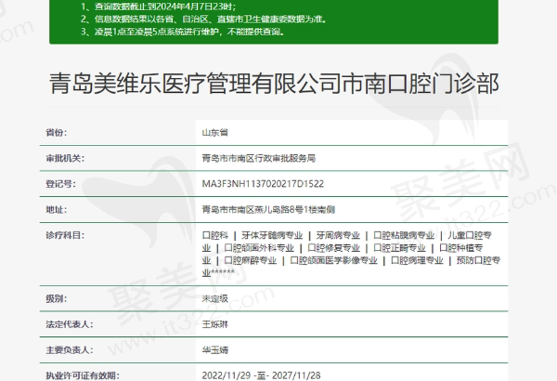Click notice line about 卫生健康委数据为准
Screen dimensions: 557x381
click(x=203, y=19)
